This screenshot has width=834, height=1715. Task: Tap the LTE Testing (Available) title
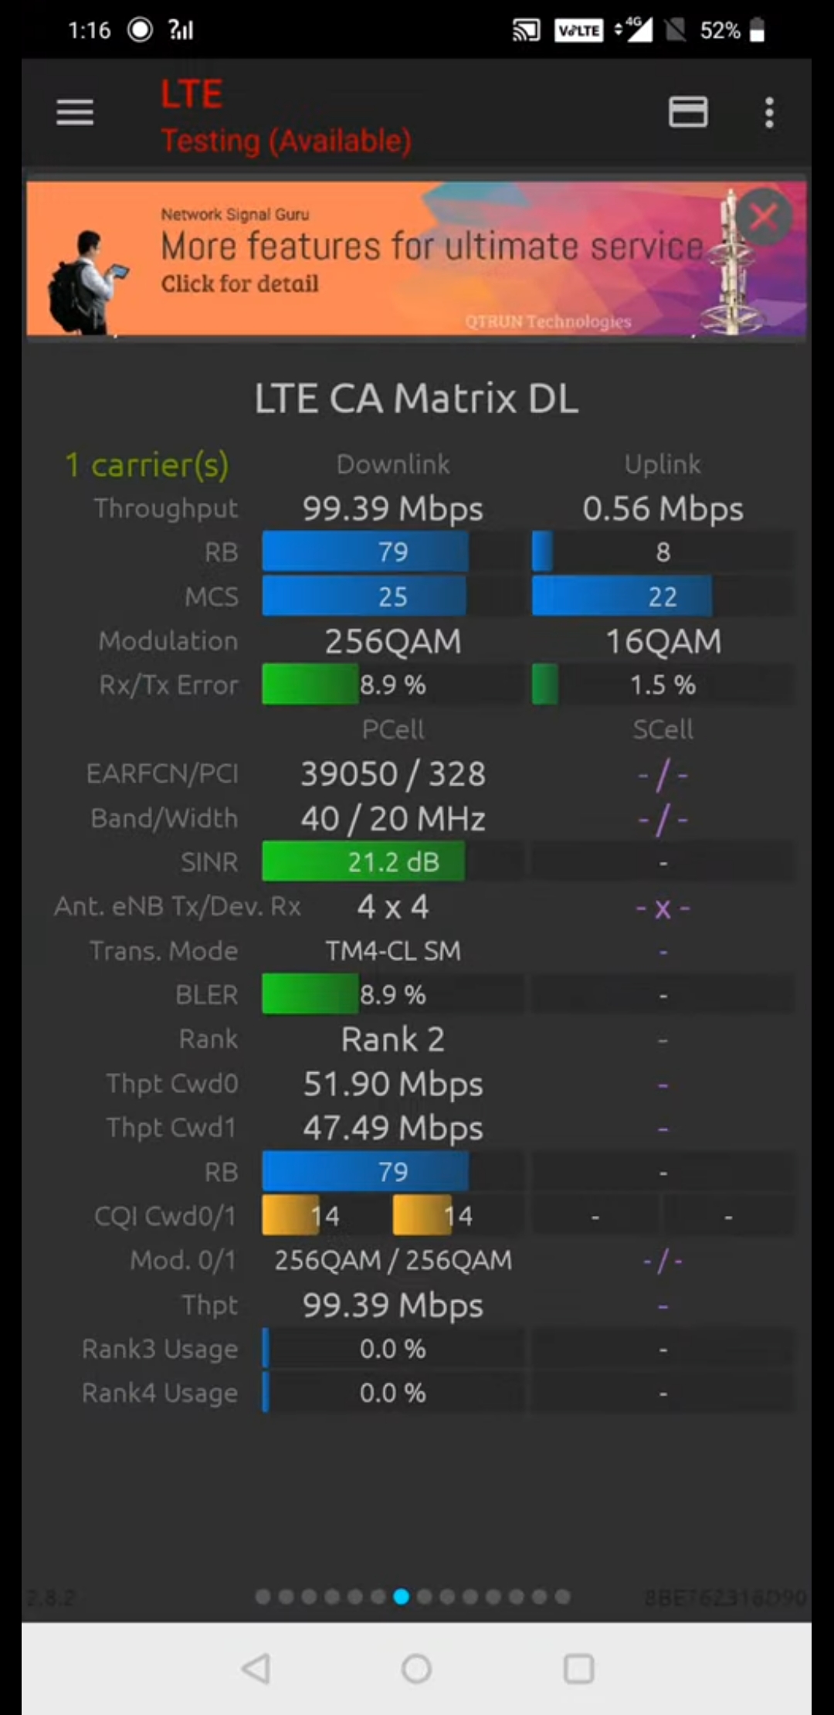pos(286,117)
